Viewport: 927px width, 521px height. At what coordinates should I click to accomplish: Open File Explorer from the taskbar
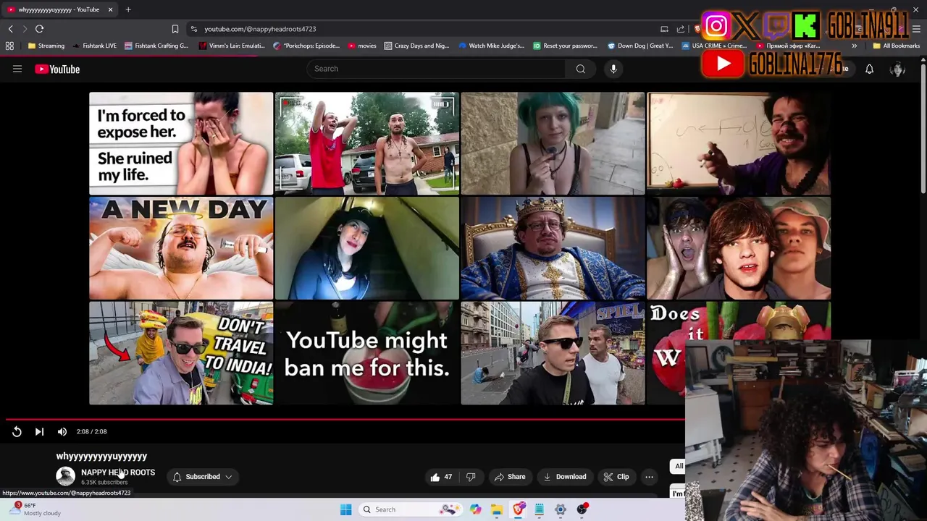497,509
